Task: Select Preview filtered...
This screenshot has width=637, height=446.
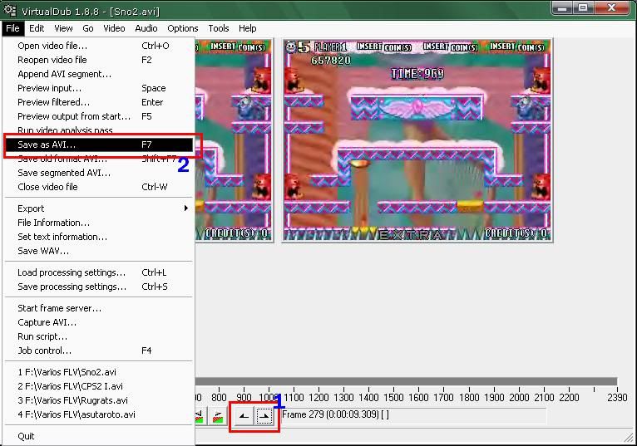Action: [98, 102]
